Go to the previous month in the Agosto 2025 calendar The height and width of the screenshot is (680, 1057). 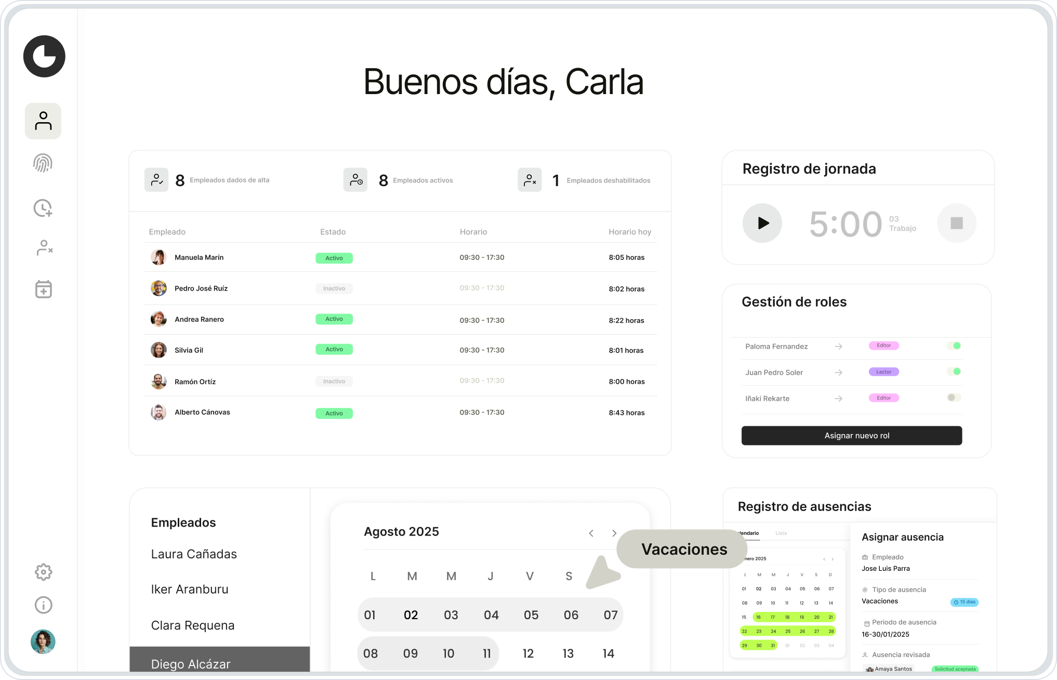pyautogui.click(x=591, y=533)
